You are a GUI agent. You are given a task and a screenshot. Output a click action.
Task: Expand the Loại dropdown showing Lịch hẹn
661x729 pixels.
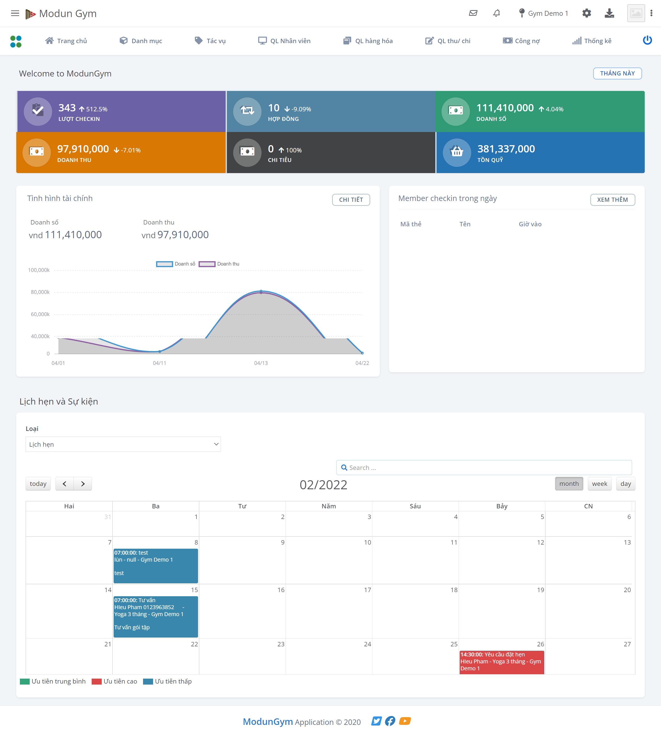click(123, 444)
